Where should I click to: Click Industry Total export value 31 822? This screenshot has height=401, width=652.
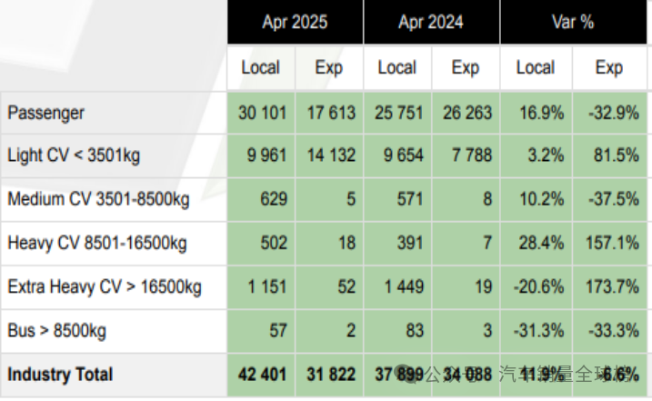(x=331, y=375)
